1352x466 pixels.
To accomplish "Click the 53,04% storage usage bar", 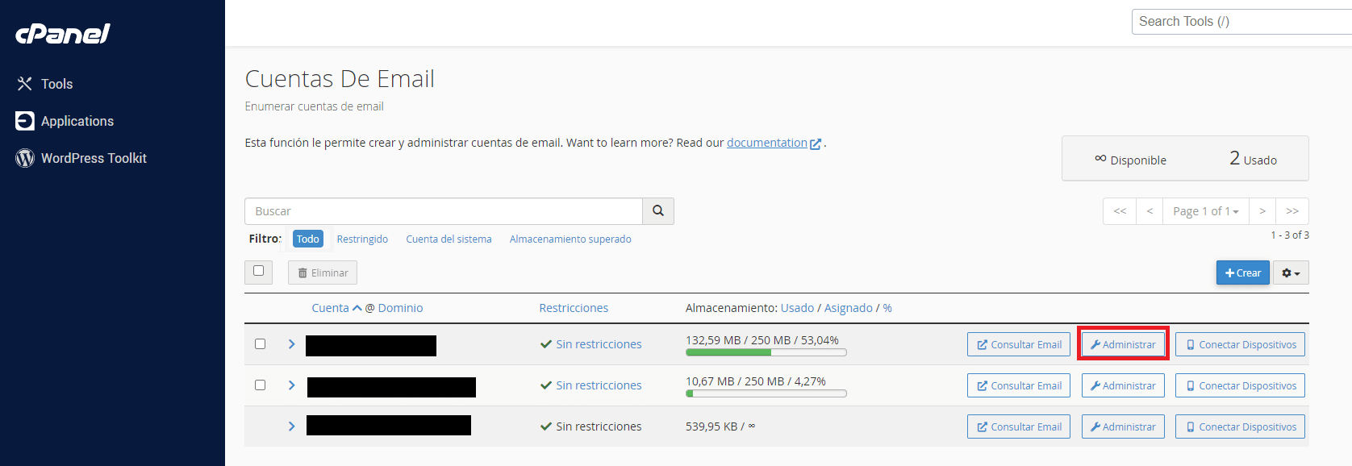I will tap(766, 352).
